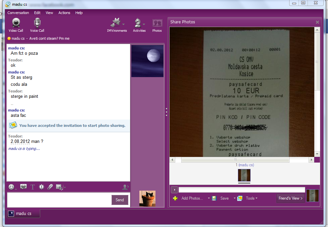Open the Conversation menu
This screenshot has width=328, height=227.
(18, 13)
